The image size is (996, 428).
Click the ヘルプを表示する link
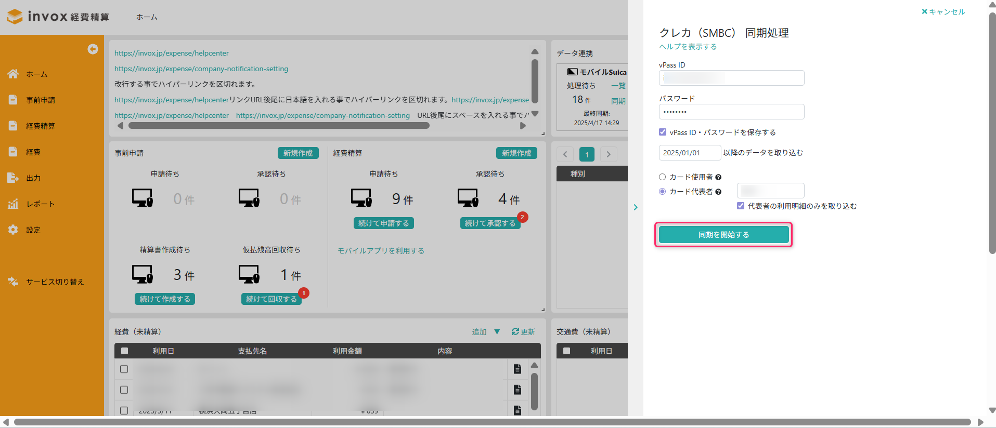tap(688, 47)
